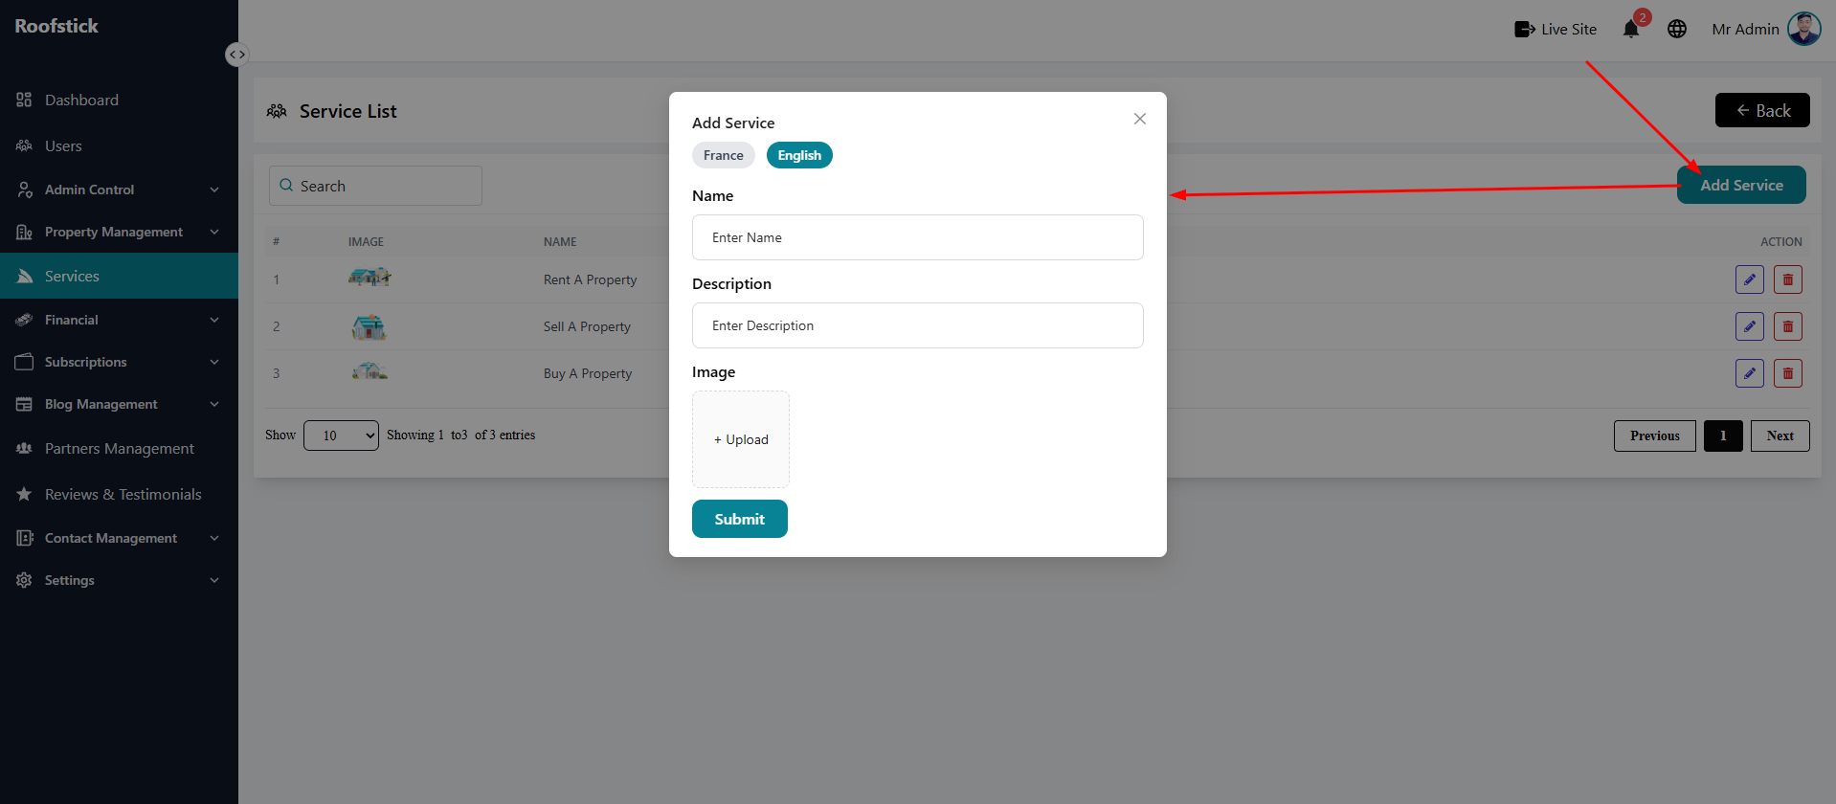Open the notifications bell icon
Image resolution: width=1836 pixels, height=804 pixels.
pyautogui.click(x=1631, y=30)
